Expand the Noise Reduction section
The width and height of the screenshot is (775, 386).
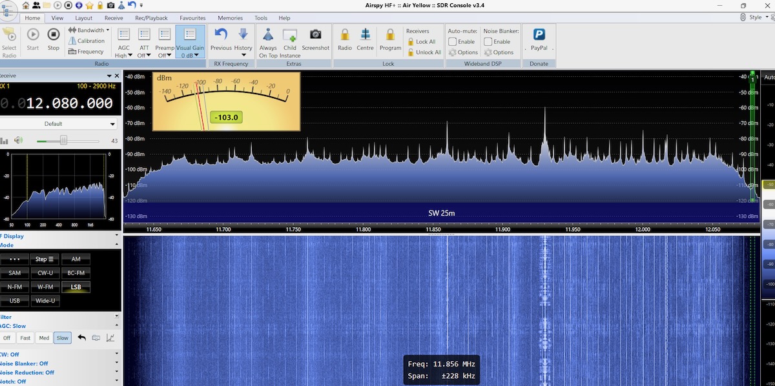click(x=117, y=372)
